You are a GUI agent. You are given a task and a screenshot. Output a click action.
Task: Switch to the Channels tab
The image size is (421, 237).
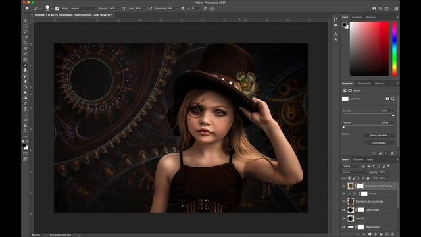[x=358, y=159]
